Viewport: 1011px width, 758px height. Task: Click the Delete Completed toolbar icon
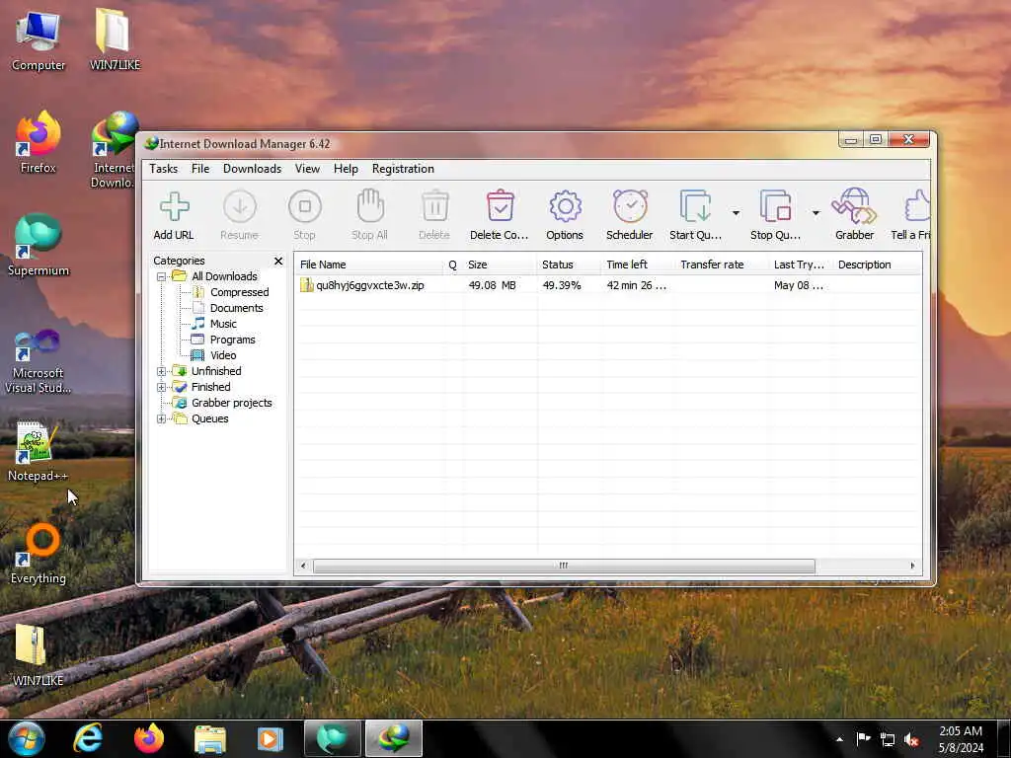pyautogui.click(x=501, y=206)
